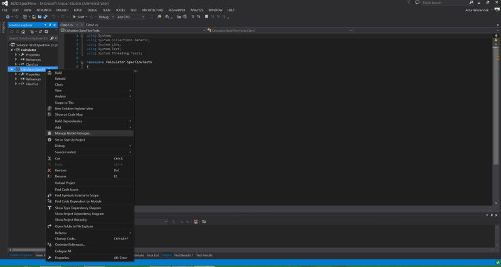
Task: Open Properties at bottom of context menu
Action: point(62,257)
